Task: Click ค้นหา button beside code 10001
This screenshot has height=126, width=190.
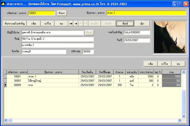Action: 62,13
